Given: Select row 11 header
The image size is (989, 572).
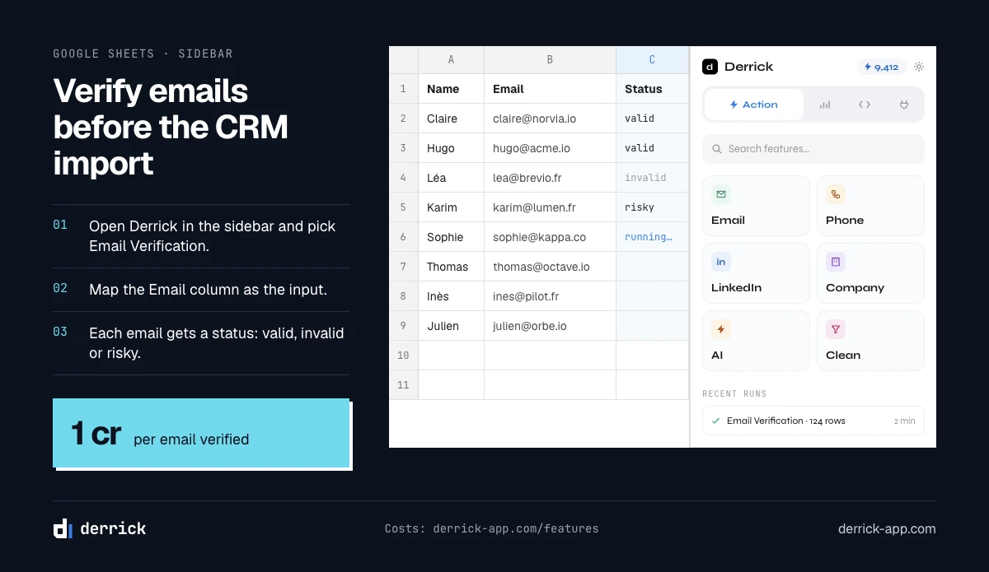Looking at the screenshot, I should pyautogui.click(x=403, y=385).
